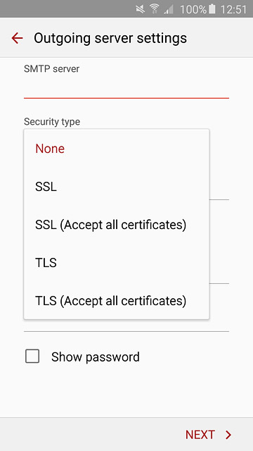Viewport: 253px width, 451px height.
Task: Tap the Show password label text
Action: click(96, 357)
